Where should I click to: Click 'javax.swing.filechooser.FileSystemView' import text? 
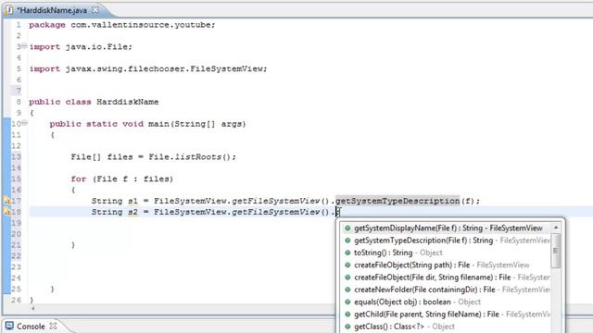165,68
